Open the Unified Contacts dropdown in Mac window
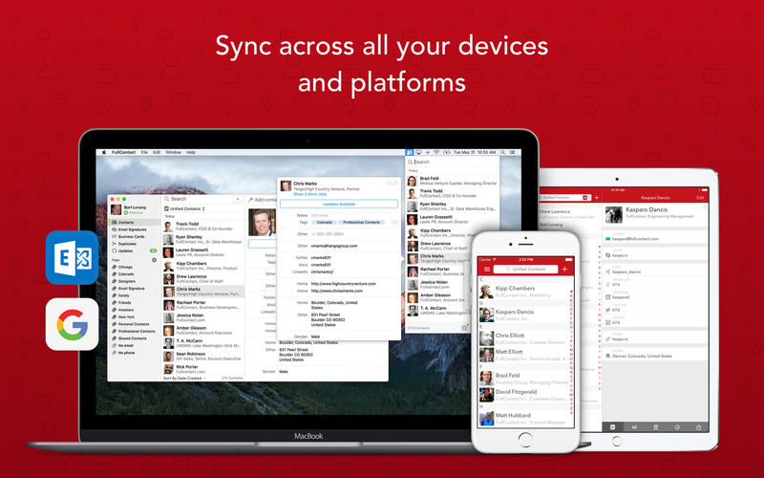 tap(184, 208)
